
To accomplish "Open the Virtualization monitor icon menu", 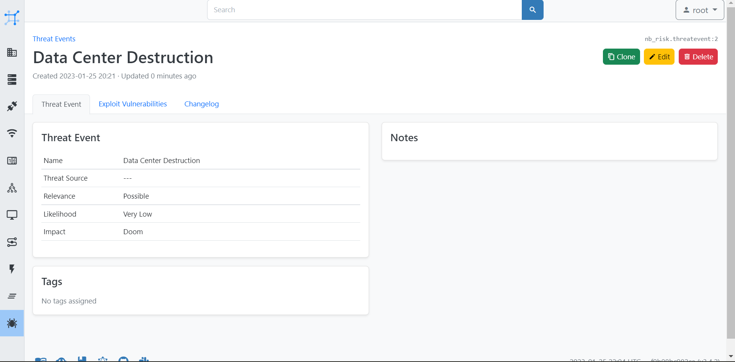I will click(x=12, y=215).
